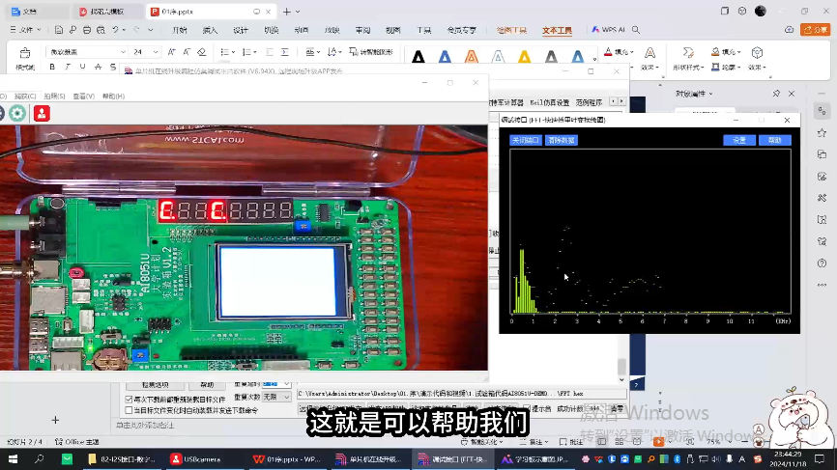The height and width of the screenshot is (470, 837).
Task: Click the search magnifier beside WPS AI
Action: pyautogui.click(x=636, y=30)
